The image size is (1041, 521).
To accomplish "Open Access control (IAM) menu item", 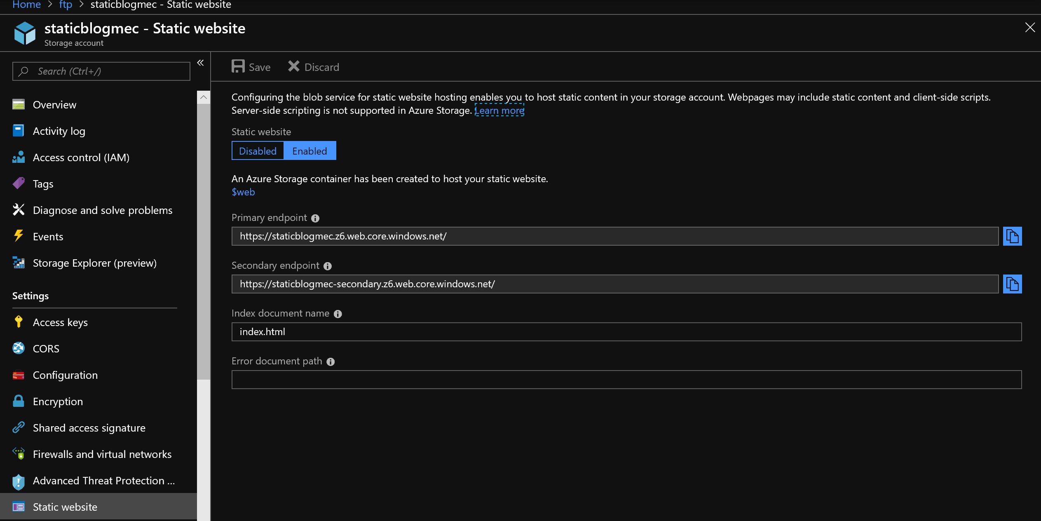I will coord(98,157).
